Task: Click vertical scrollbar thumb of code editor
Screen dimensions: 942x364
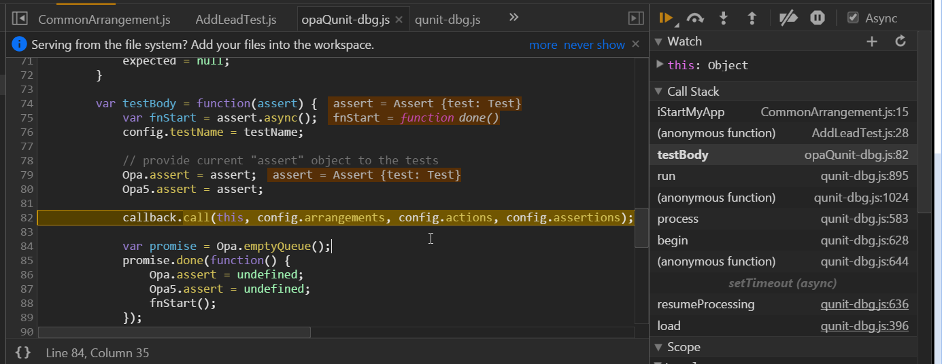Action: click(x=641, y=228)
